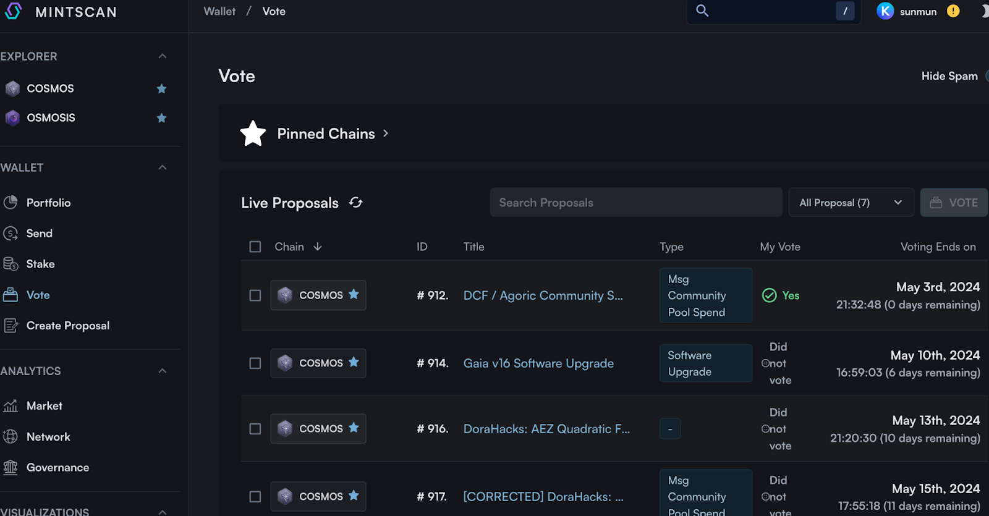The height and width of the screenshot is (516, 989).
Task: Click the Create Proposal pencil icon
Action: point(11,326)
